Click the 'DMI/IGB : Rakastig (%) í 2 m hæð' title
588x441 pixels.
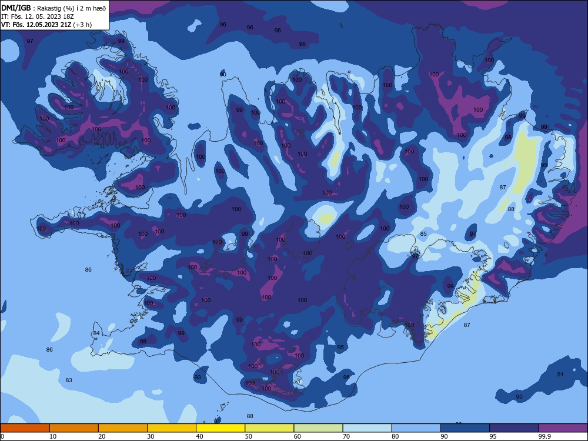click(x=54, y=8)
